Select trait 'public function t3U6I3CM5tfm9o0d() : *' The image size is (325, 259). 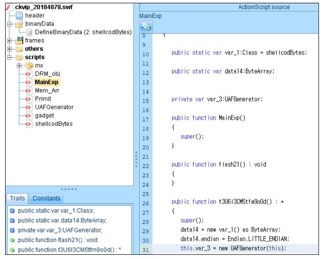point(69,250)
